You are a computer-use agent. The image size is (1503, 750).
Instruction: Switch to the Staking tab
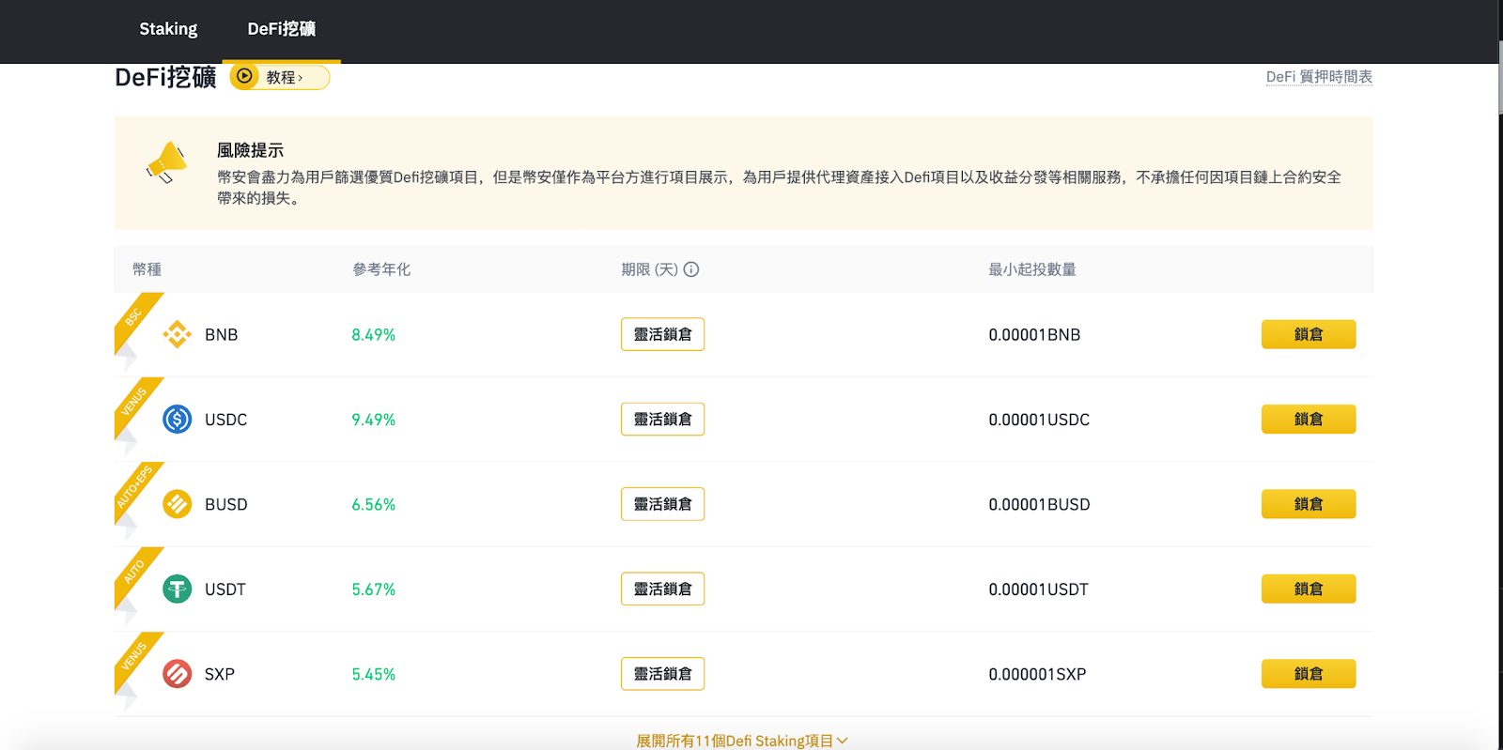point(168,29)
